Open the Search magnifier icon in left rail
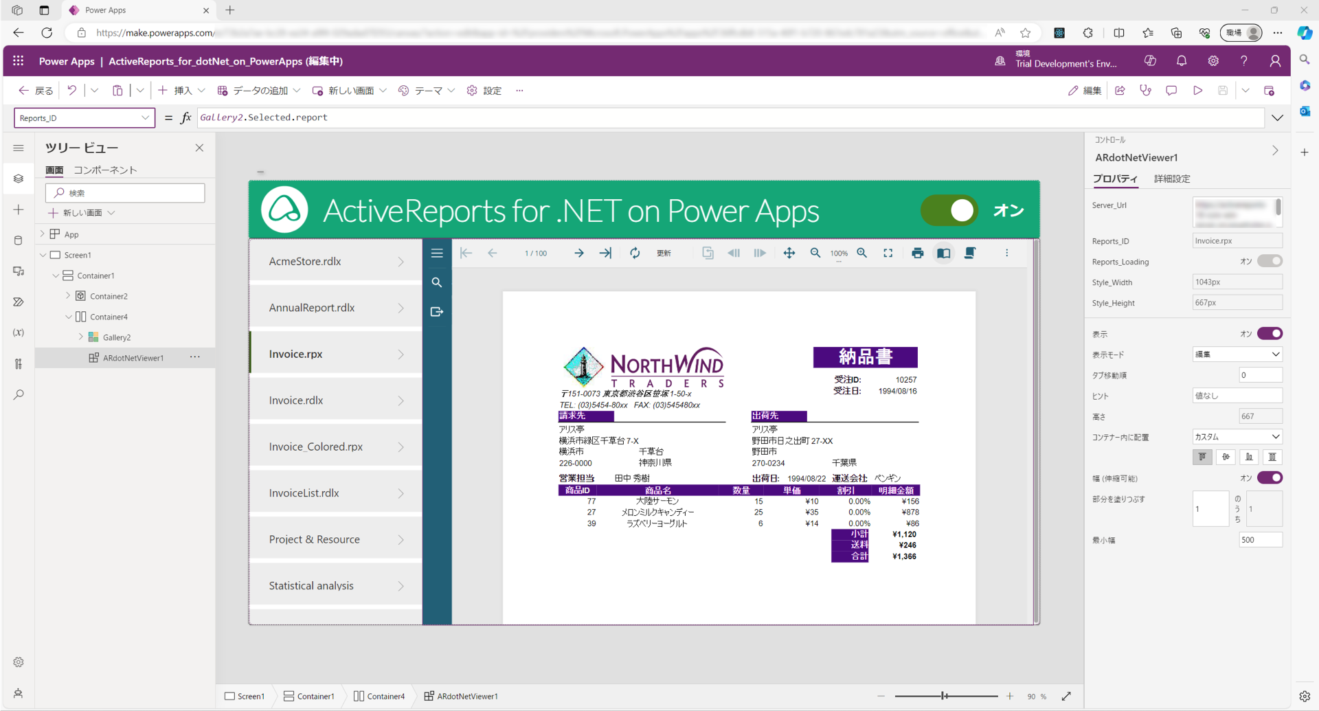Image resolution: width=1319 pixels, height=711 pixels. (x=19, y=394)
